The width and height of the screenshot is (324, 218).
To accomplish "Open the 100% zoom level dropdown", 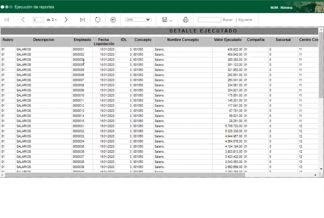I will [138, 20].
